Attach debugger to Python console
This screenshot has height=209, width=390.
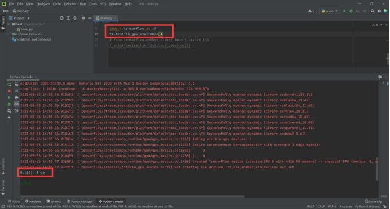[x=9, y=104]
